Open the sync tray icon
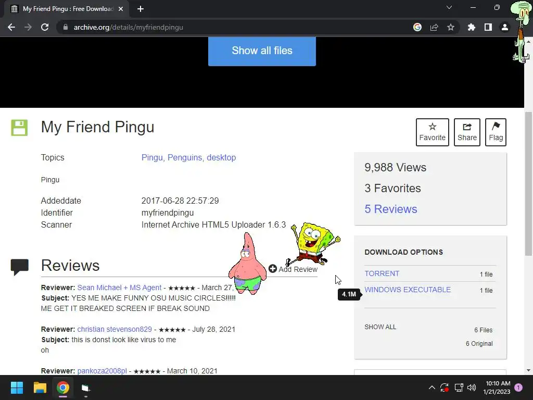Image resolution: width=533 pixels, height=400 pixels. [x=445, y=387]
